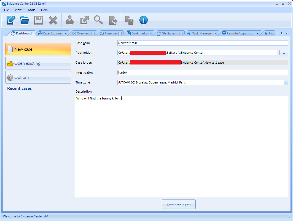
Task: Click the delete X toolbar icon
Action: point(53,20)
